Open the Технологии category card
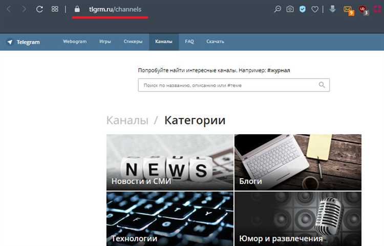Image resolution: width=384 pixels, height=246 pixels. 170,218
